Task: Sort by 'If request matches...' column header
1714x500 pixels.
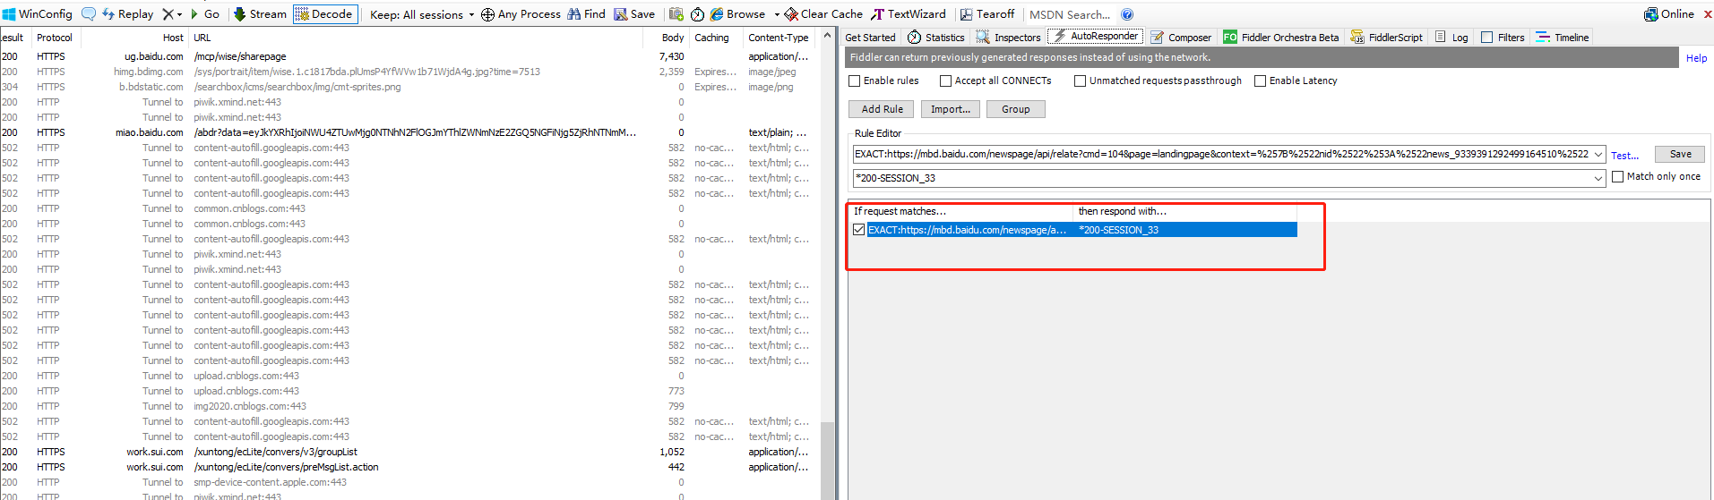Action: 961,211
